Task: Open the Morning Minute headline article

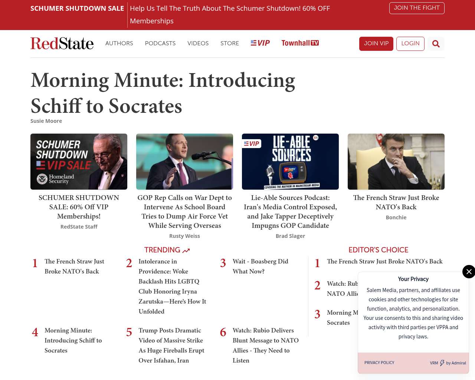Action: point(163,93)
